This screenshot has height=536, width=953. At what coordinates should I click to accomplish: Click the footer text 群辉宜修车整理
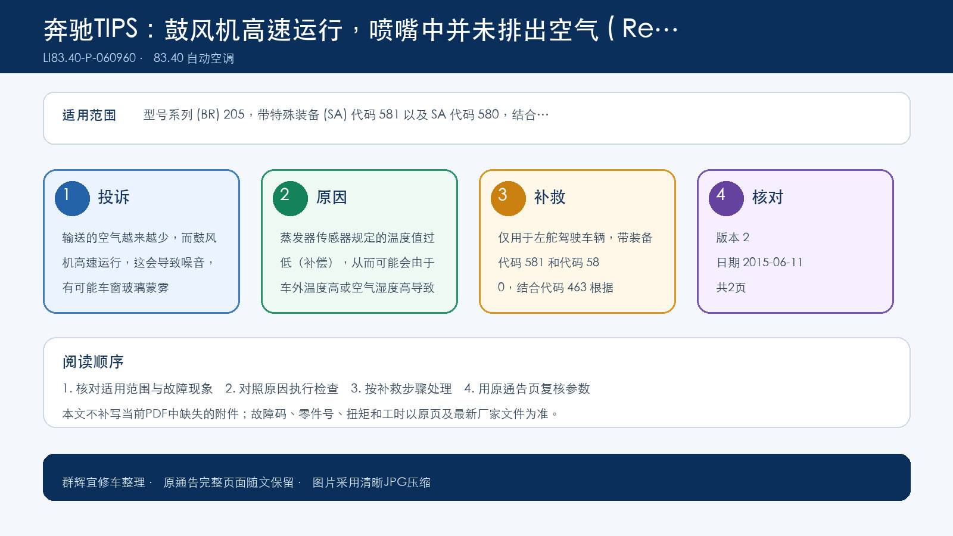(104, 482)
